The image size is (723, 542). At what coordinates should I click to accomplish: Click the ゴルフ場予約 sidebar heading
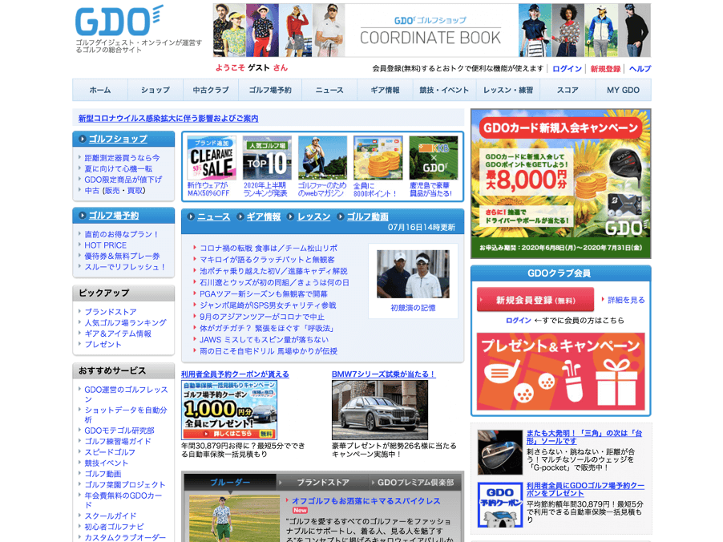pyautogui.click(x=114, y=216)
